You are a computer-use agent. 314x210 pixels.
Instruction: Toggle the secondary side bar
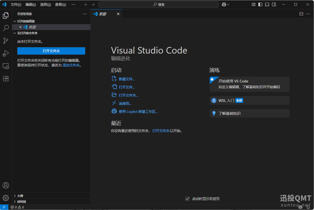(274, 4)
